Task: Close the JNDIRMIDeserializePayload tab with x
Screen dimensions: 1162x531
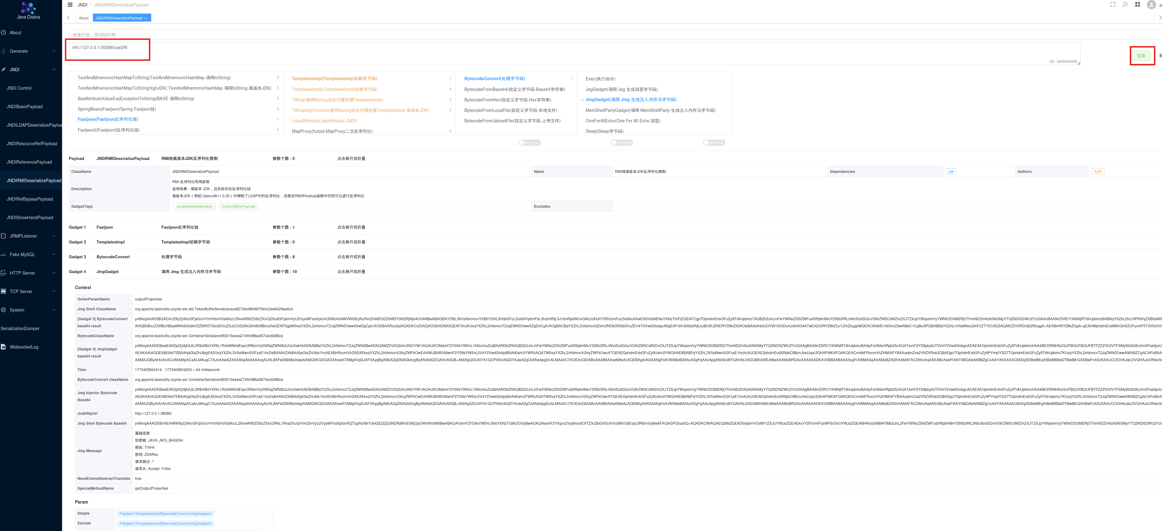Action: pos(146,18)
